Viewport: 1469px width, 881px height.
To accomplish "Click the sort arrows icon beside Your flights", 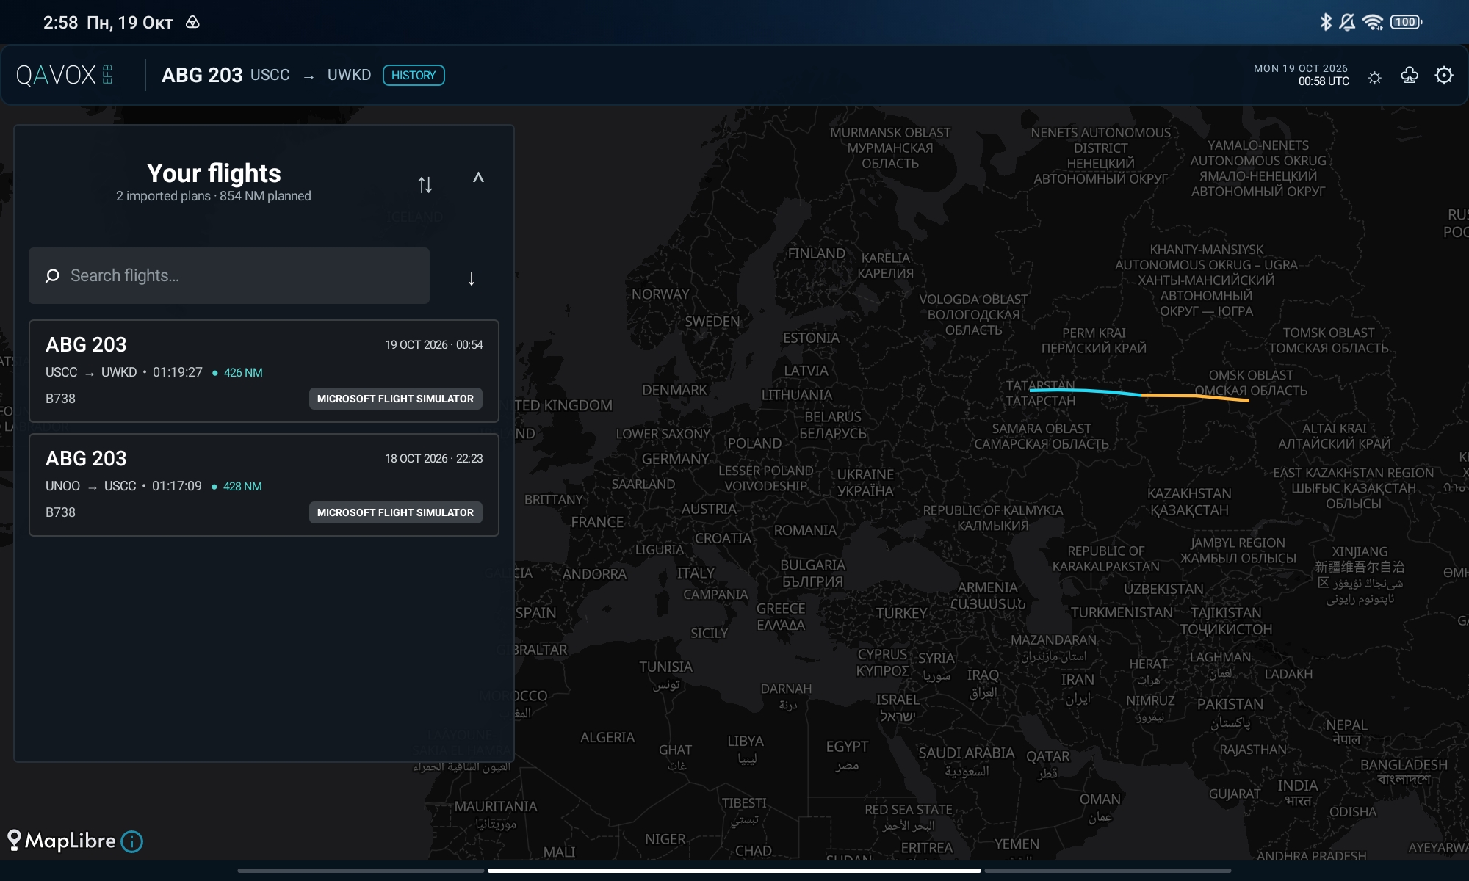I will pyautogui.click(x=425, y=184).
